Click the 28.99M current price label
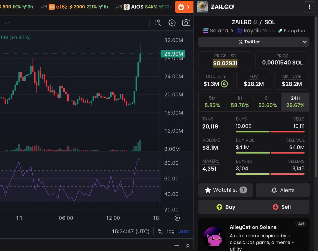The width and height of the screenshot is (318, 251). click(173, 54)
